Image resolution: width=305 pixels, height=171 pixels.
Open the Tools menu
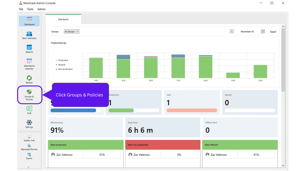(30, 9)
